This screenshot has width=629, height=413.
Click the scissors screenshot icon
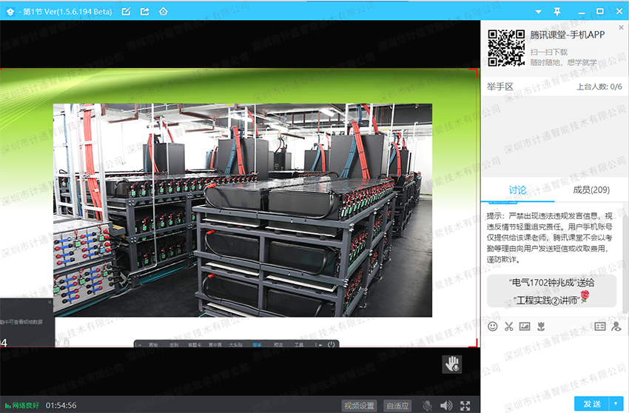509,326
